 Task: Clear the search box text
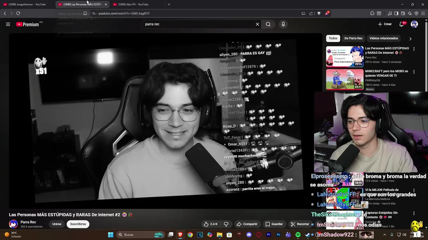click(x=257, y=24)
